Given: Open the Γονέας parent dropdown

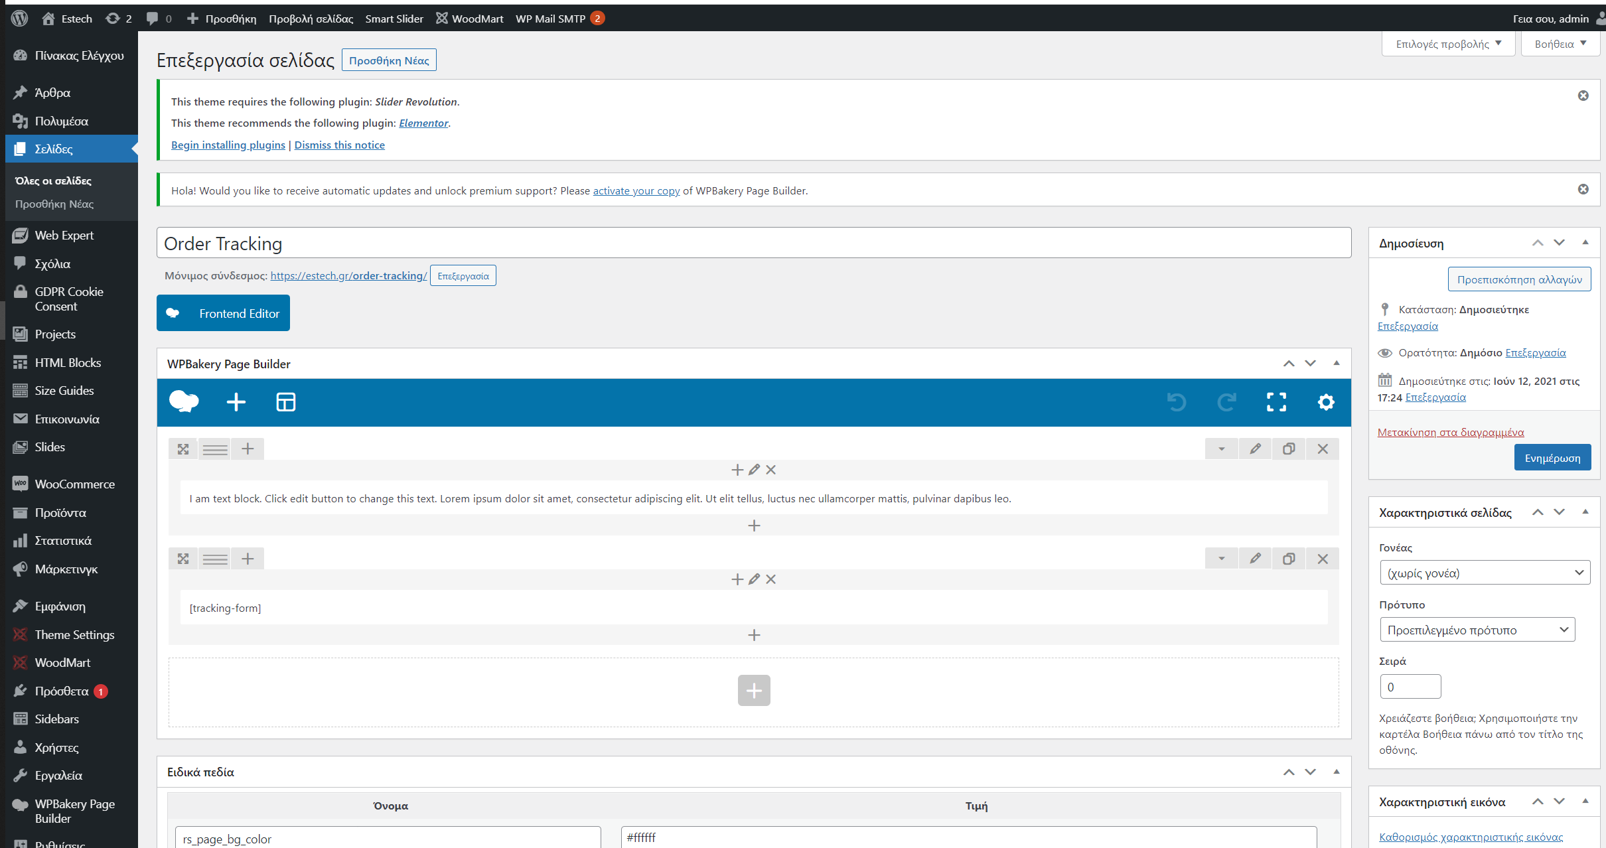Looking at the screenshot, I should [1485, 573].
